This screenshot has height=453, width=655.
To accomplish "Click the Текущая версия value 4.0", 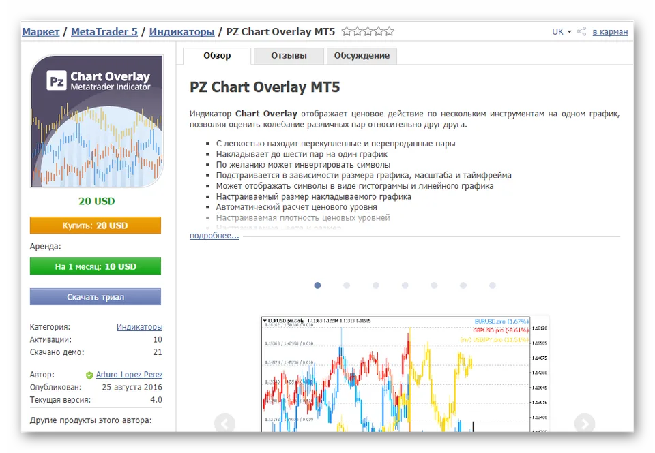I will 156,400.
